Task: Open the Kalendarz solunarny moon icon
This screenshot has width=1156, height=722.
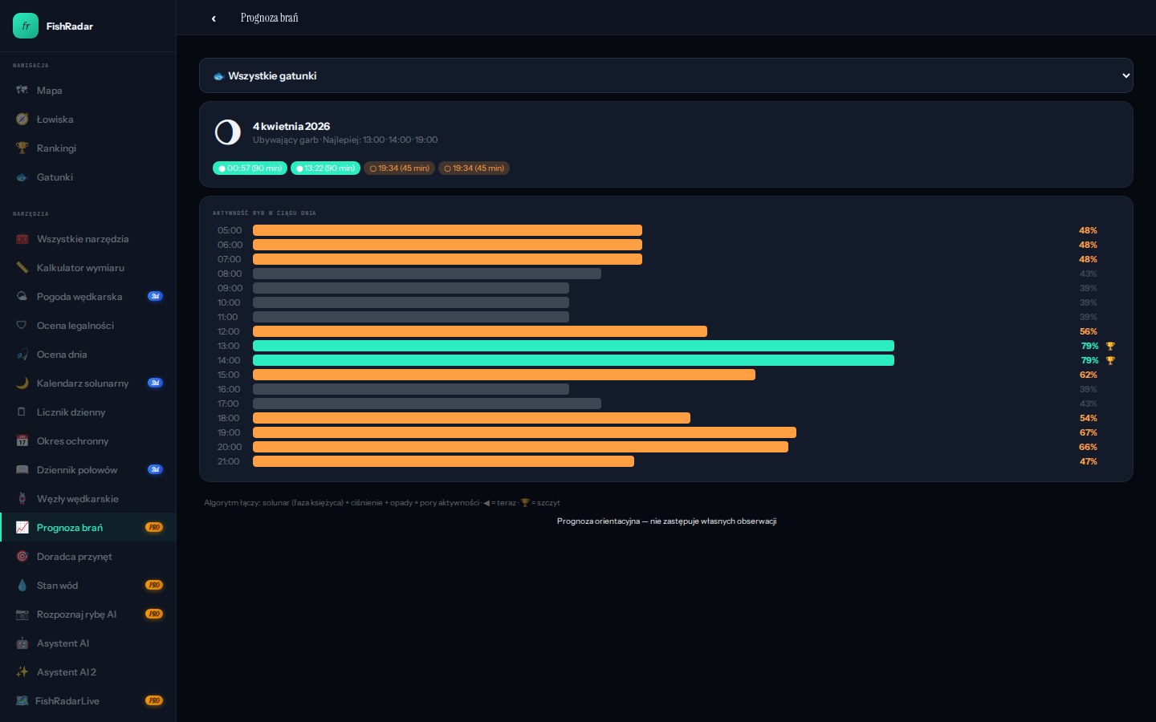Action: (x=22, y=383)
